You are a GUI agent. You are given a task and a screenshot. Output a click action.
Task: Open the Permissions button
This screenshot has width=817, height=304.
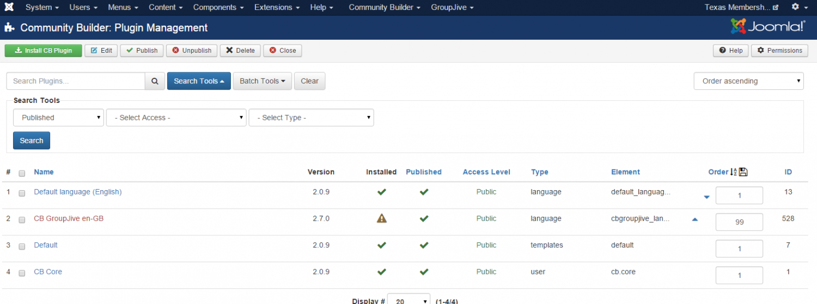779,51
